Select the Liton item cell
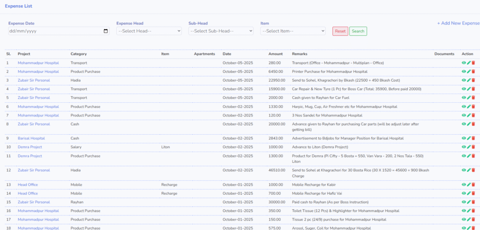The width and height of the screenshot is (480, 230). pyautogui.click(x=165, y=147)
